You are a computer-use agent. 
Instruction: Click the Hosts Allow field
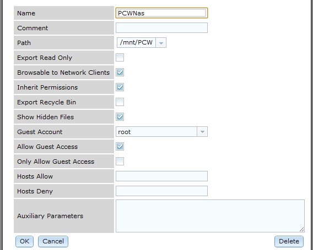point(161,176)
